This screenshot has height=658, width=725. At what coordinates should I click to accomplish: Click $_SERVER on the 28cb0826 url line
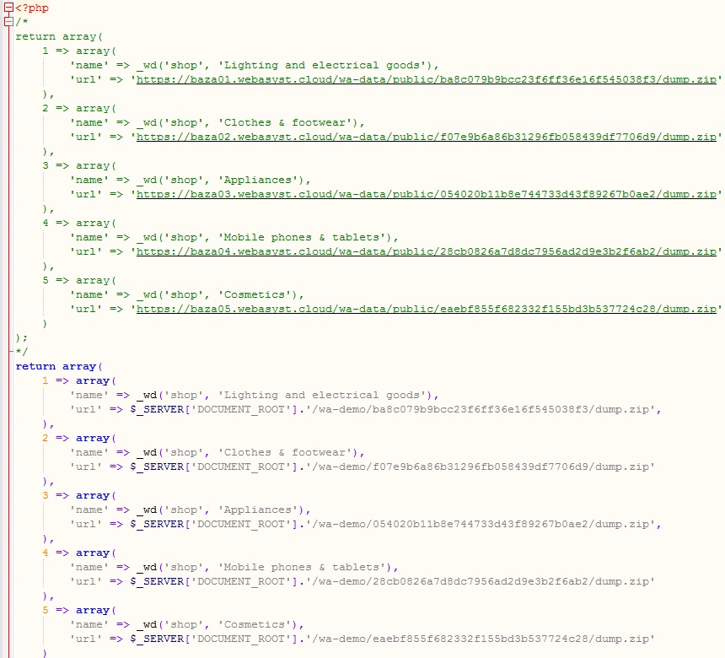[157, 581]
